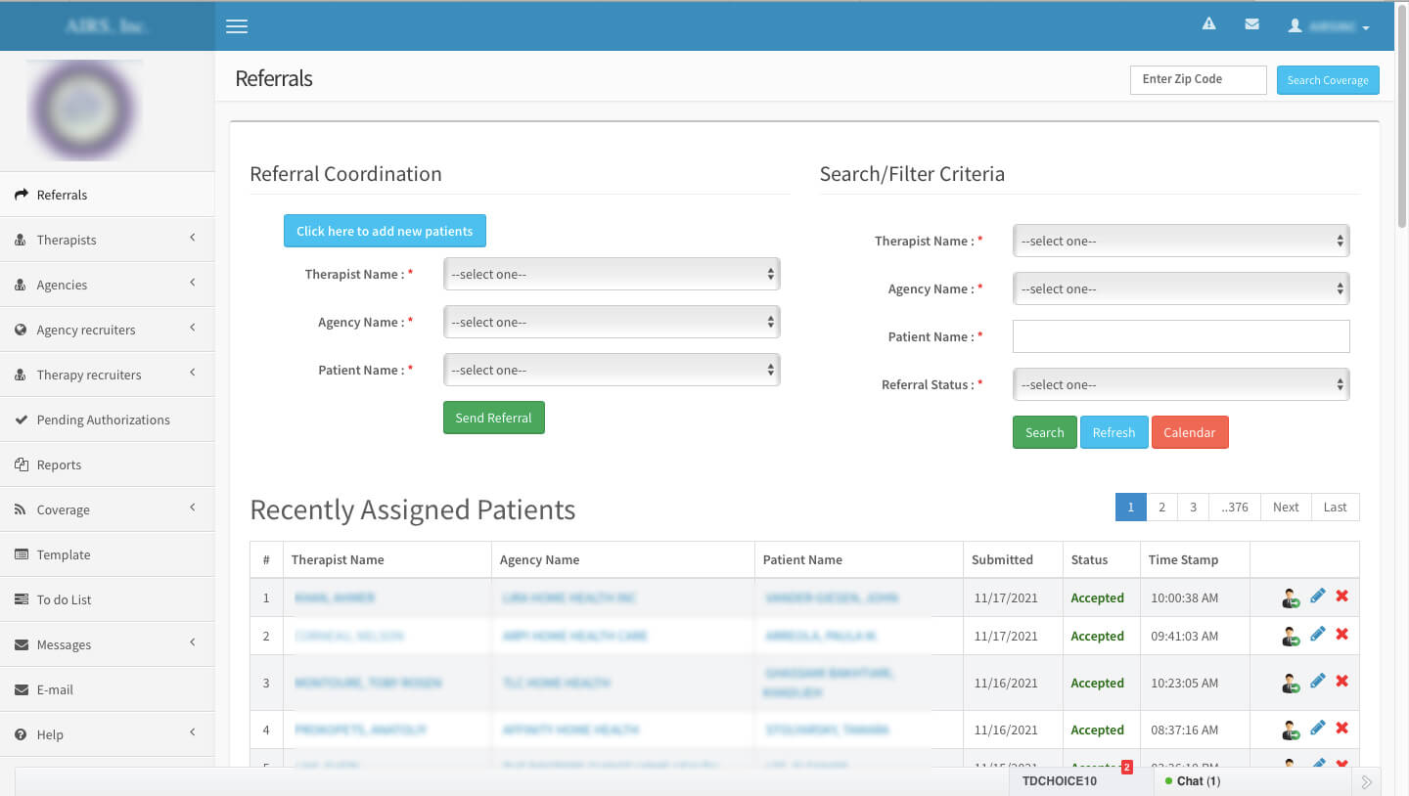Image resolution: width=1409 pixels, height=796 pixels.
Task: Click the hamburger menu icon in header
Action: tap(237, 26)
